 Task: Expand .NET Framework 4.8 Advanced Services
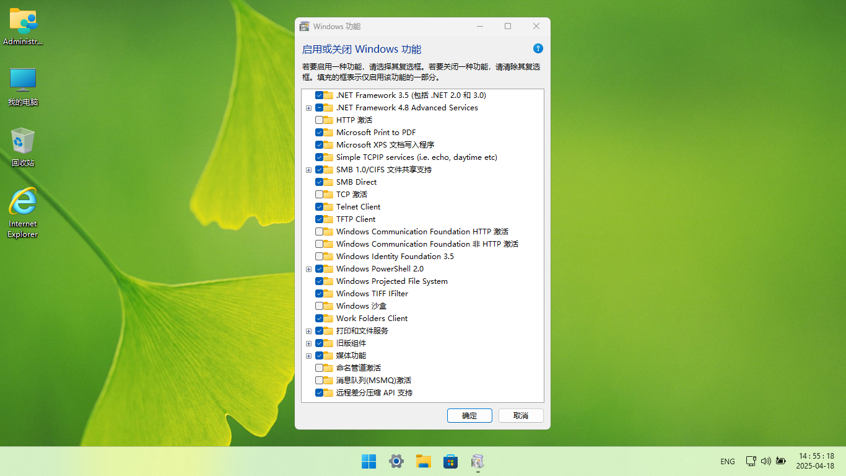(x=308, y=108)
